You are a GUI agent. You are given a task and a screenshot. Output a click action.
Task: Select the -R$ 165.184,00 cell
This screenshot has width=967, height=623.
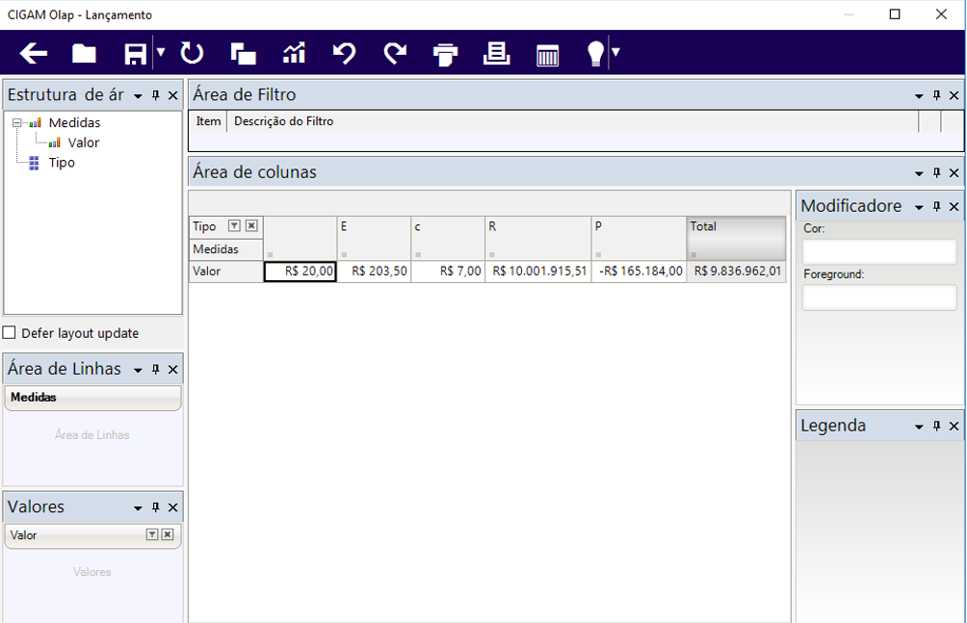click(639, 272)
